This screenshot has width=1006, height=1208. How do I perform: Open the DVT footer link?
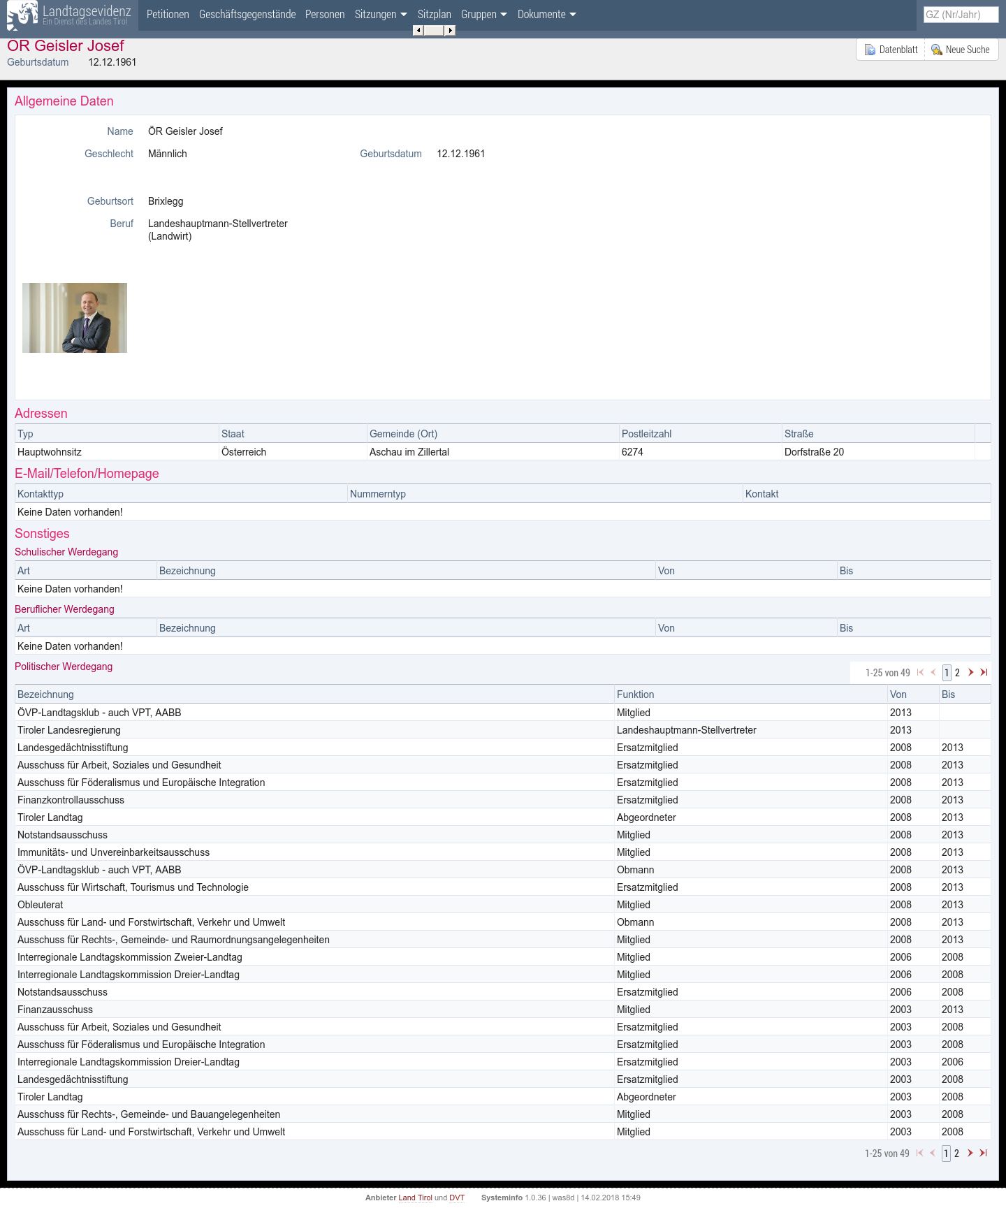[457, 1198]
